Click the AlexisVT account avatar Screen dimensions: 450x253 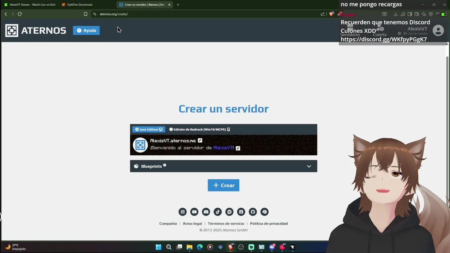tap(438, 31)
